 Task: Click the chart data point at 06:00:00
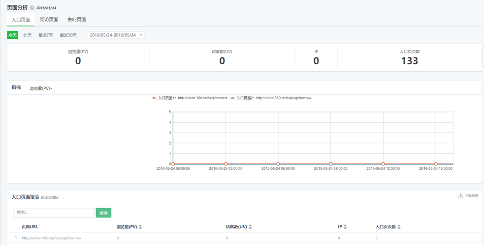(x=278, y=163)
